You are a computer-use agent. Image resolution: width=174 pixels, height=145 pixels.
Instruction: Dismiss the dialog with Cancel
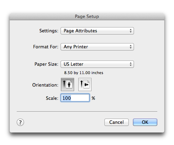pos(117,122)
